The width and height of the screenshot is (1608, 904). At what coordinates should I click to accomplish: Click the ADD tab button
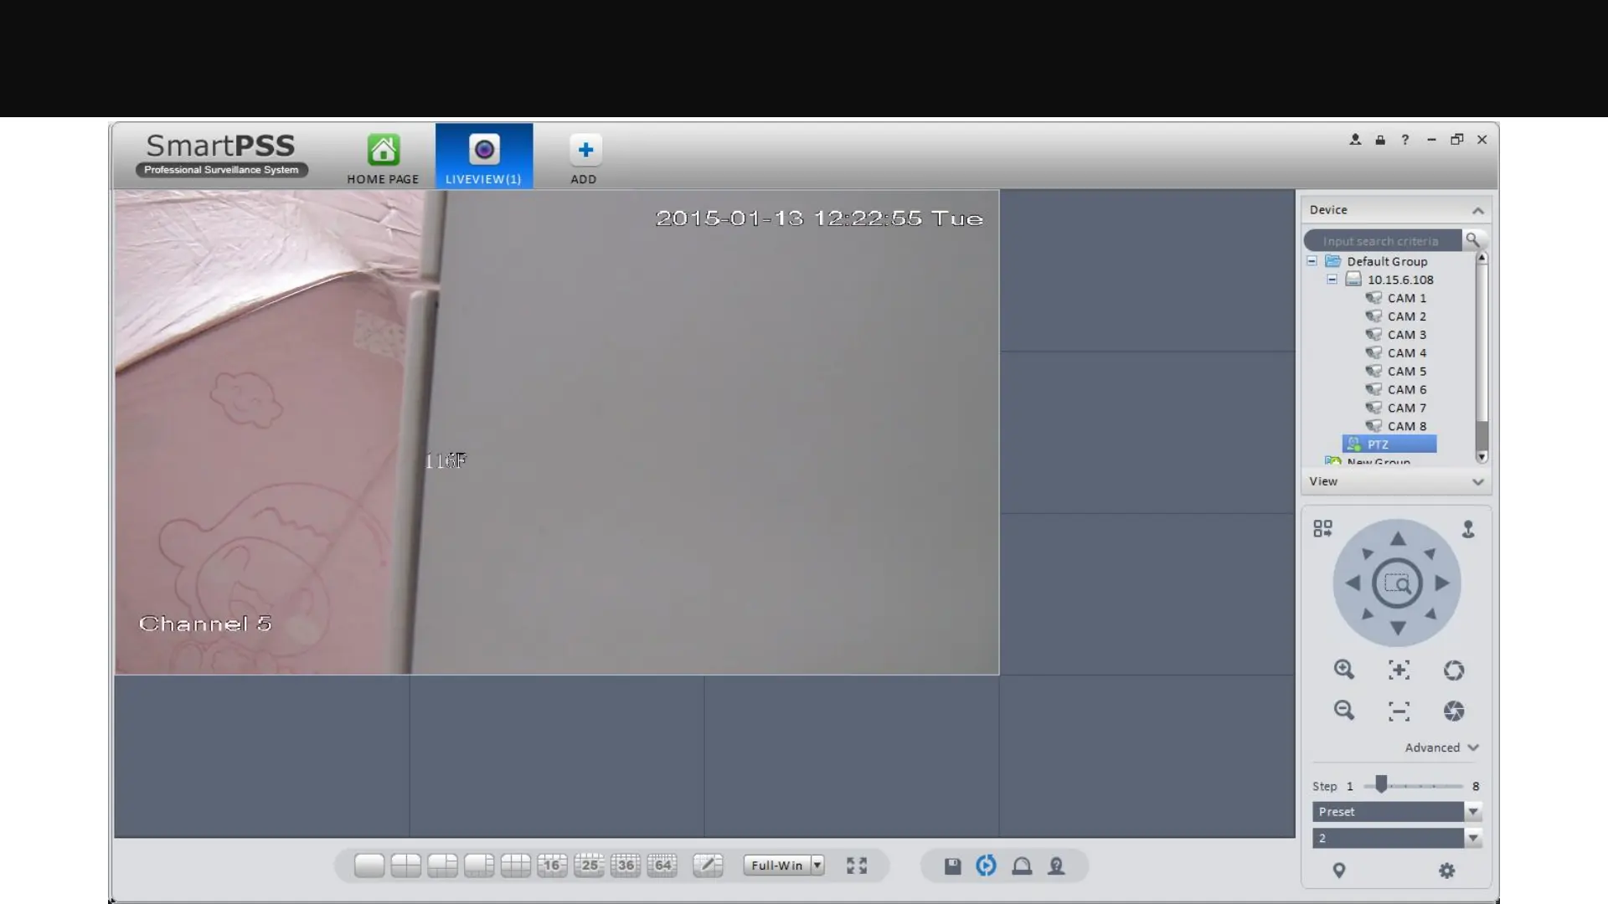click(584, 158)
